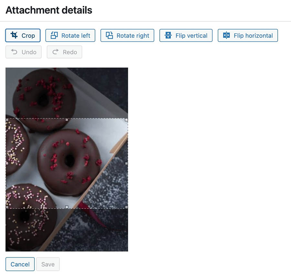
Task: Choose Rotate right text button
Action: pyautogui.click(x=127, y=35)
